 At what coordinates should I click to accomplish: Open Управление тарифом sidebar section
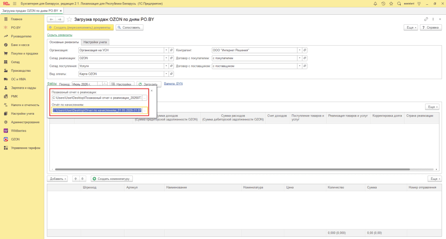click(25, 148)
